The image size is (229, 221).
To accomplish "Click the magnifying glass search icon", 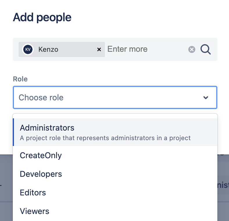I will pos(206,49).
